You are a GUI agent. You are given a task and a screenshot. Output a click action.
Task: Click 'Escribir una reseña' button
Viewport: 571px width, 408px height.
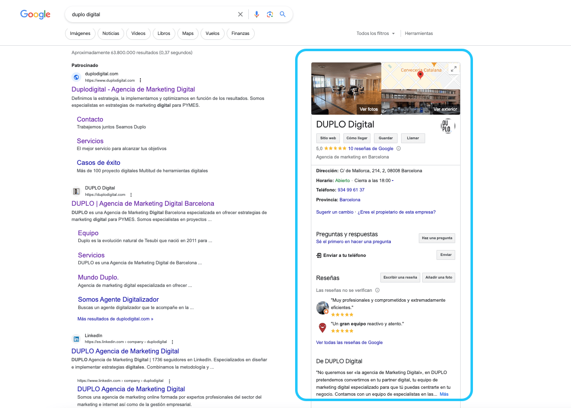400,278
